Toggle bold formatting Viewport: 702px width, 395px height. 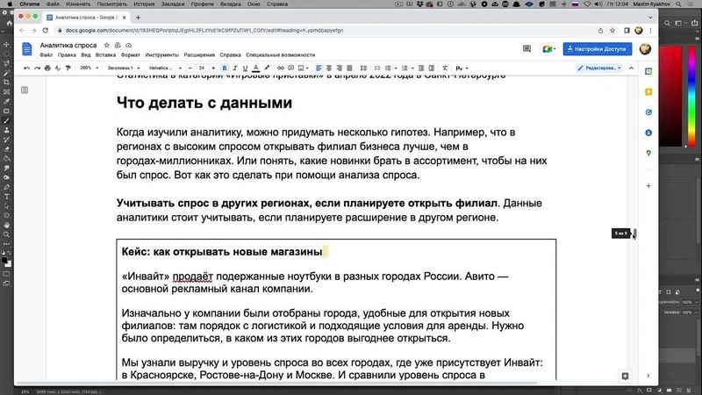pyautogui.click(x=225, y=68)
